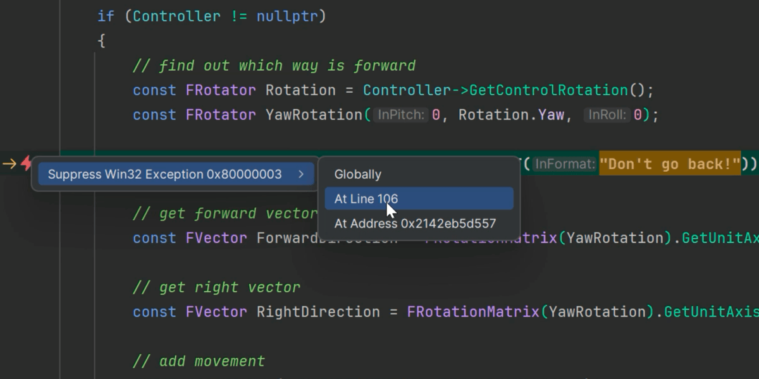This screenshot has width=759, height=379.
Task: Click the red exception breakpoint icon
Action: coord(25,163)
